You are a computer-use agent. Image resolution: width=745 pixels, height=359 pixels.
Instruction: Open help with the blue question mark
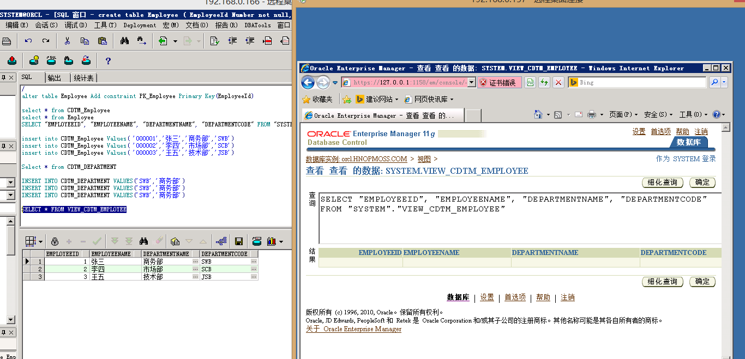pos(108,61)
